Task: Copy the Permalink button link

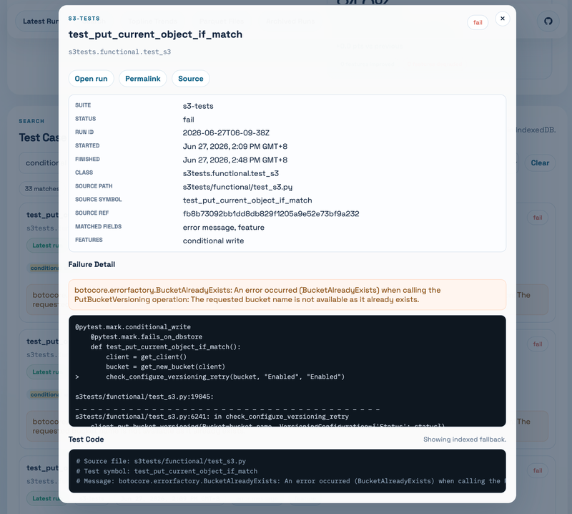Action: click(142, 79)
